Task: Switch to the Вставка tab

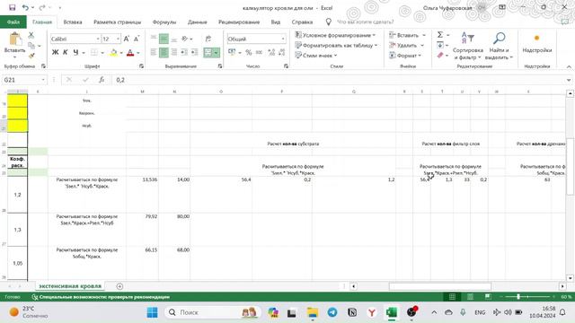Action: tap(73, 22)
